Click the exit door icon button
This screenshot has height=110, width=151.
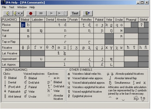tap(88, 13)
